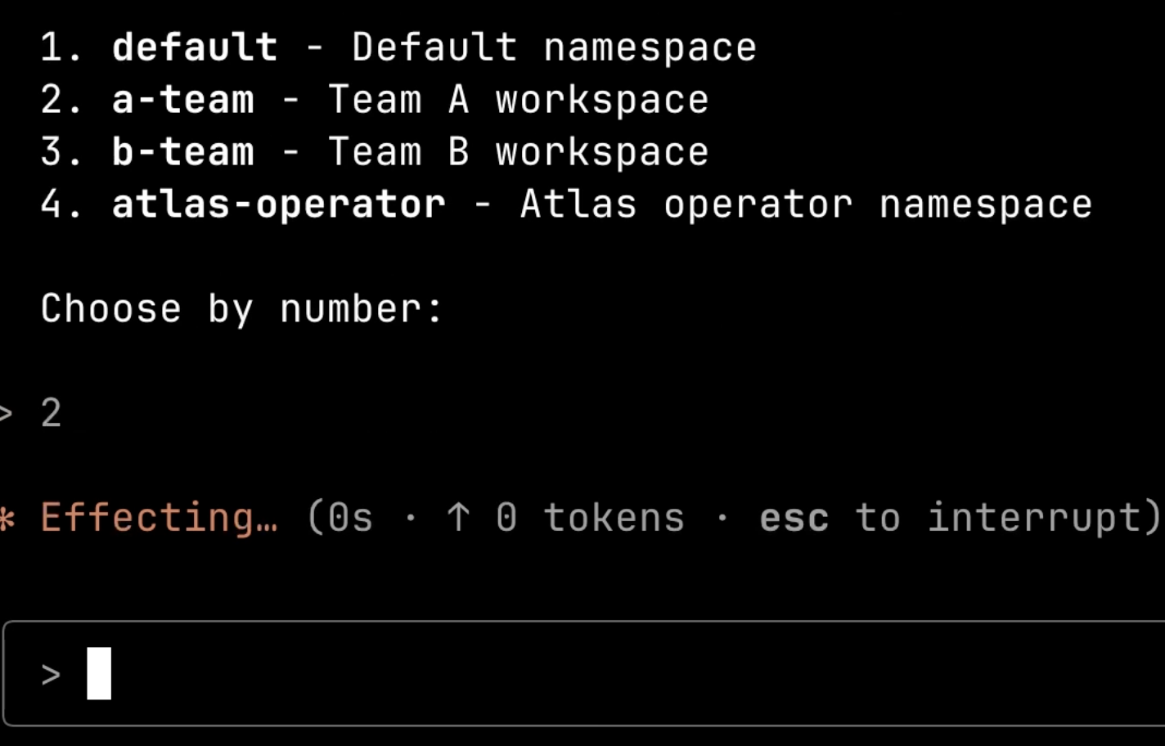Screen dimensions: 1165x746
Task: Click the Team B workspace description
Action: pos(519,152)
